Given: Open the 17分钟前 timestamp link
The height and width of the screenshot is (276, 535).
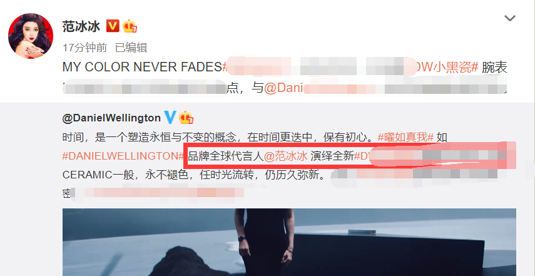Looking at the screenshot, I should click(84, 48).
